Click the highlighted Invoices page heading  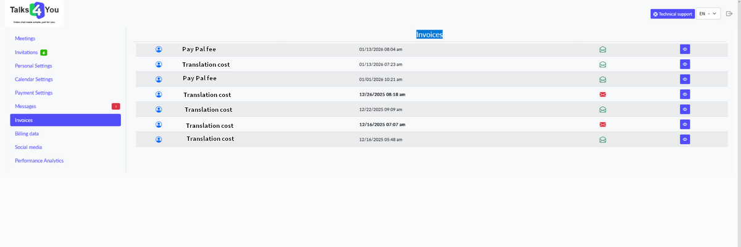(429, 35)
